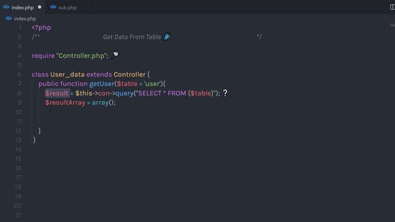Viewport: 395px width, 222px height.
Task: Click the User_data class name
Action: point(67,75)
